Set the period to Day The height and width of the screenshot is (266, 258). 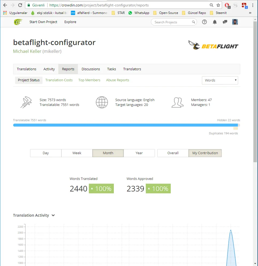(x=46, y=153)
